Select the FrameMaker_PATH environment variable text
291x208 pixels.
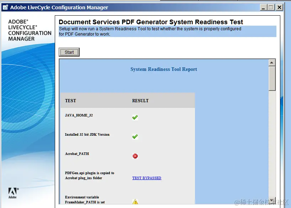point(85,200)
